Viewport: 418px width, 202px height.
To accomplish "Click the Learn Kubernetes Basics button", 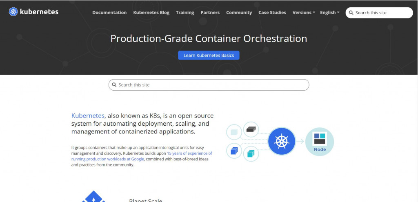I will (209, 55).
